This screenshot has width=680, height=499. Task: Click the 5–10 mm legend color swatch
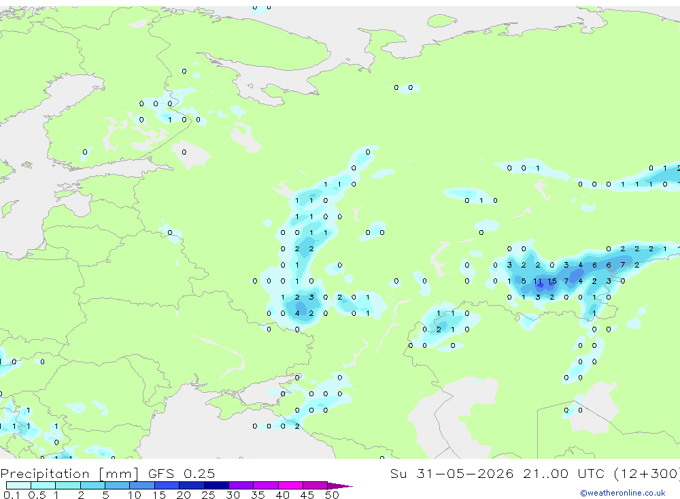point(118,485)
